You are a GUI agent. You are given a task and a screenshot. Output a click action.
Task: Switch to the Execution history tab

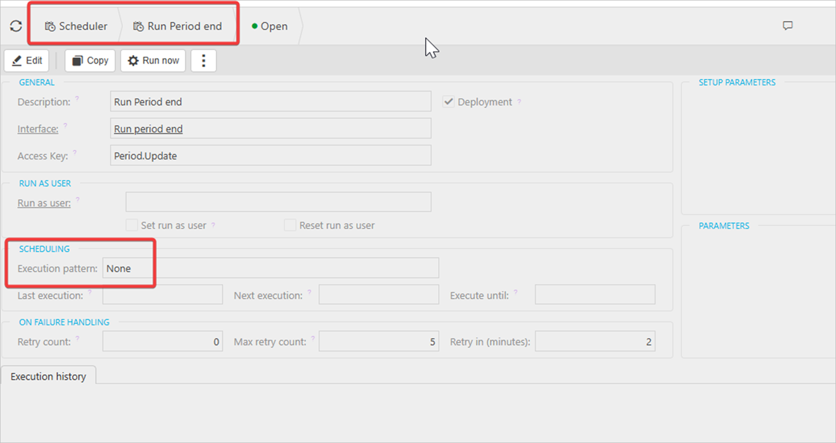[x=48, y=376]
